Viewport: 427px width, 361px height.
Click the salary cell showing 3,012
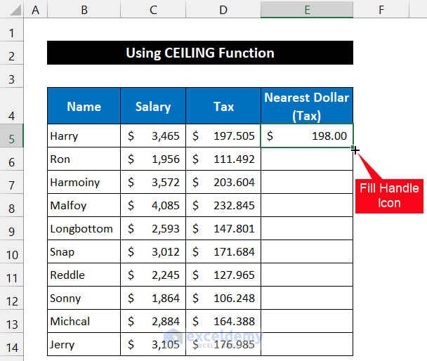point(153,251)
